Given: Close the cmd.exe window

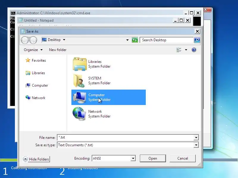Looking at the screenshot, I should tap(198, 13).
